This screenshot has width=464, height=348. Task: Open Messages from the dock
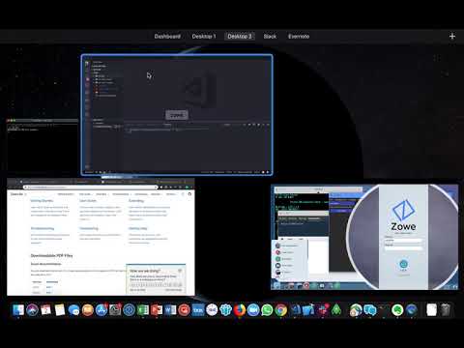click(73, 310)
